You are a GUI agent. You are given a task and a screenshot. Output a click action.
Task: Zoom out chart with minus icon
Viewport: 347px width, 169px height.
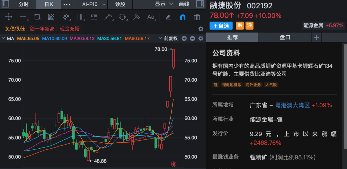(x=192, y=39)
